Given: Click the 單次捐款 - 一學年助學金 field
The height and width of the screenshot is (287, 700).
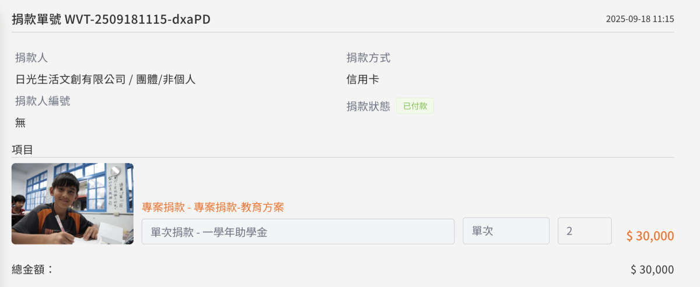Looking at the screenshot, I should [297, 231].
